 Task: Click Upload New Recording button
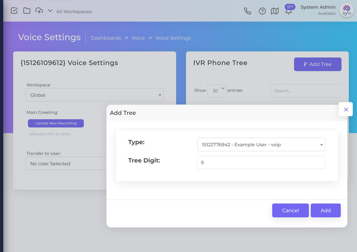[56, 124]
